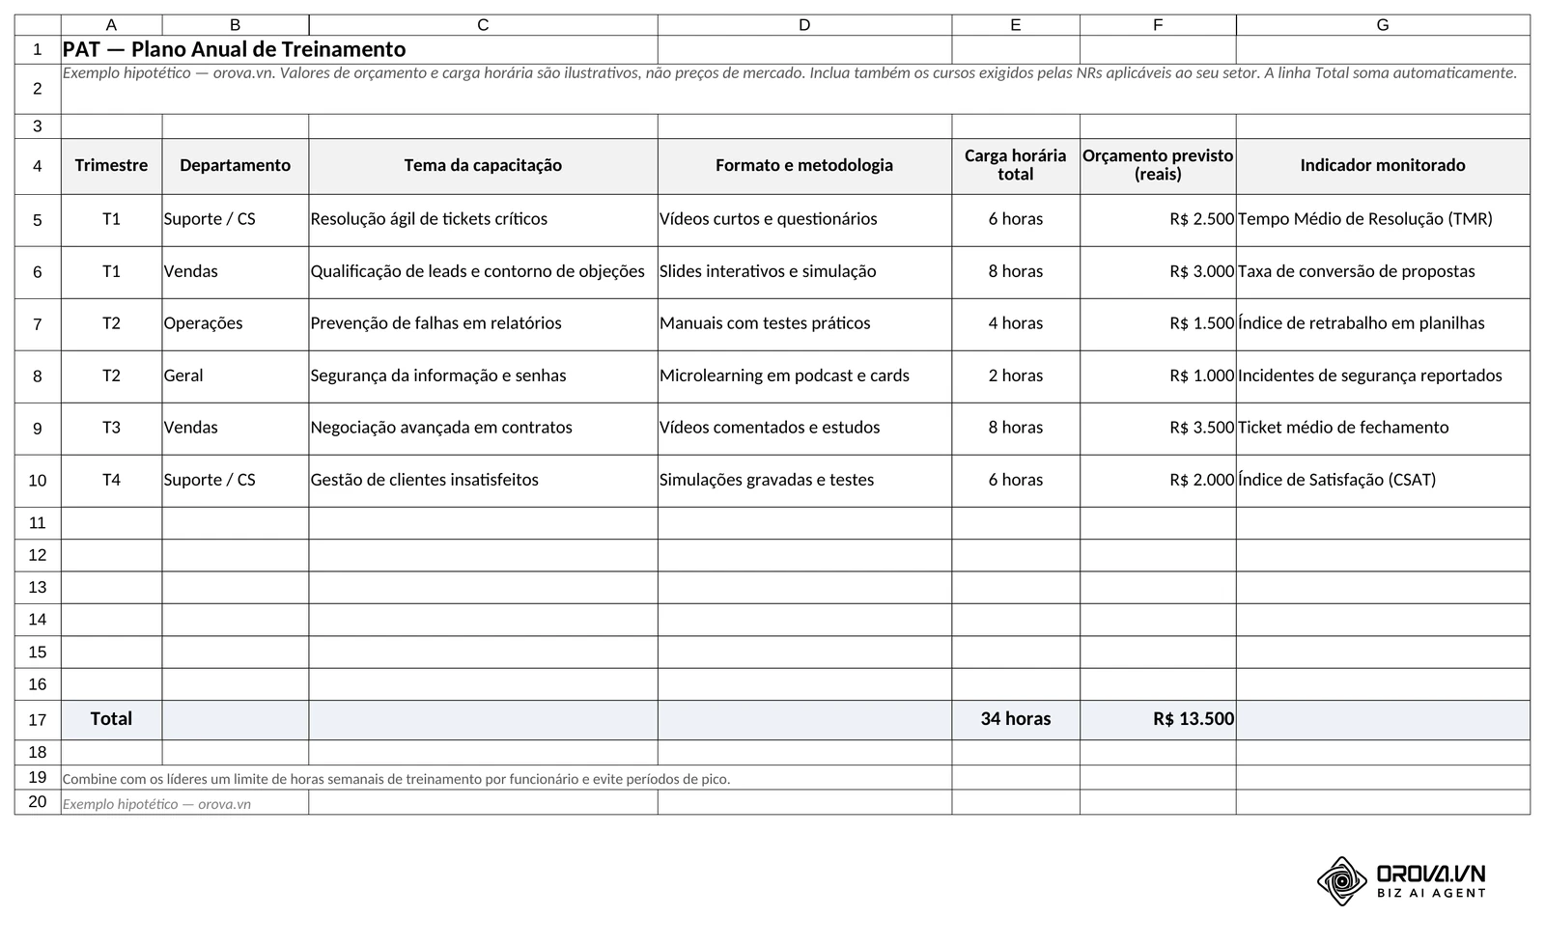Click the 'Orçamento previsto (reais)' header cell
Screen dimensions: 1545x945
pyautogui.click(x=1158, y=166)
